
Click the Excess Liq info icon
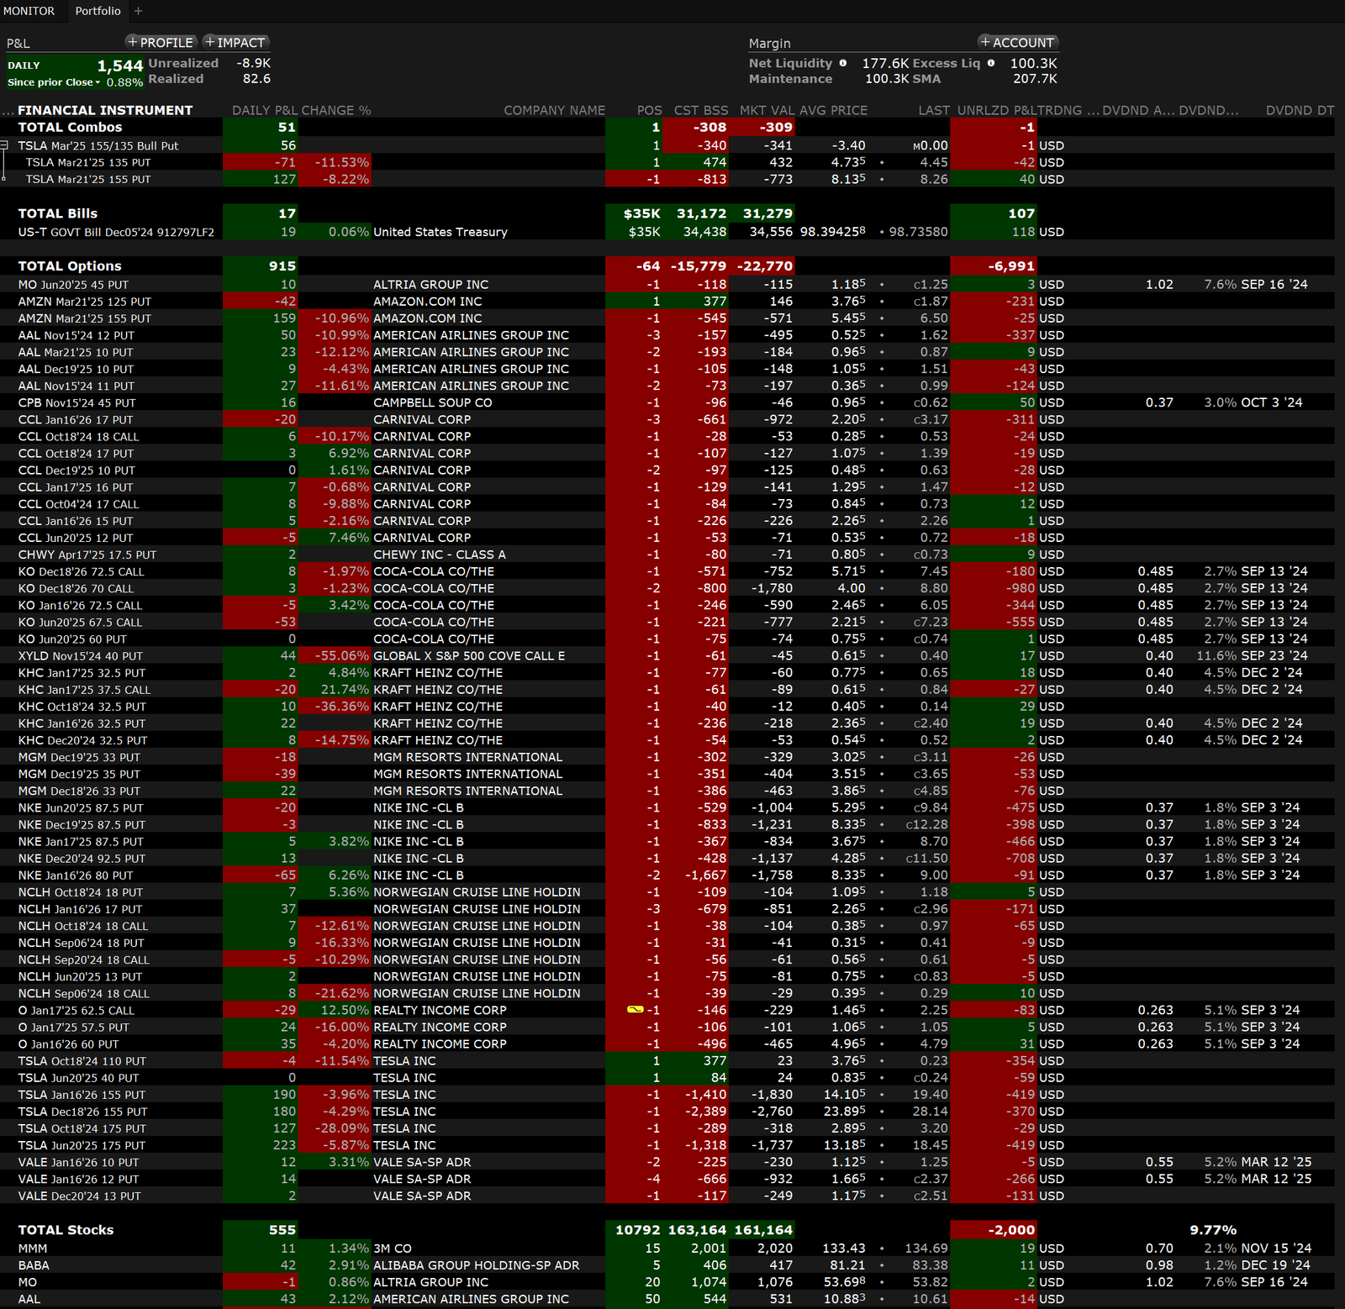pyautogui.click(x=991, y=63)
